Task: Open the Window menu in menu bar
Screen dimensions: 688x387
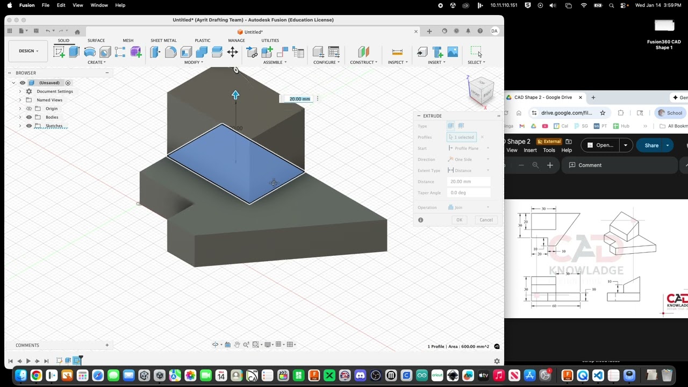Action: click(x=99, y=5)
